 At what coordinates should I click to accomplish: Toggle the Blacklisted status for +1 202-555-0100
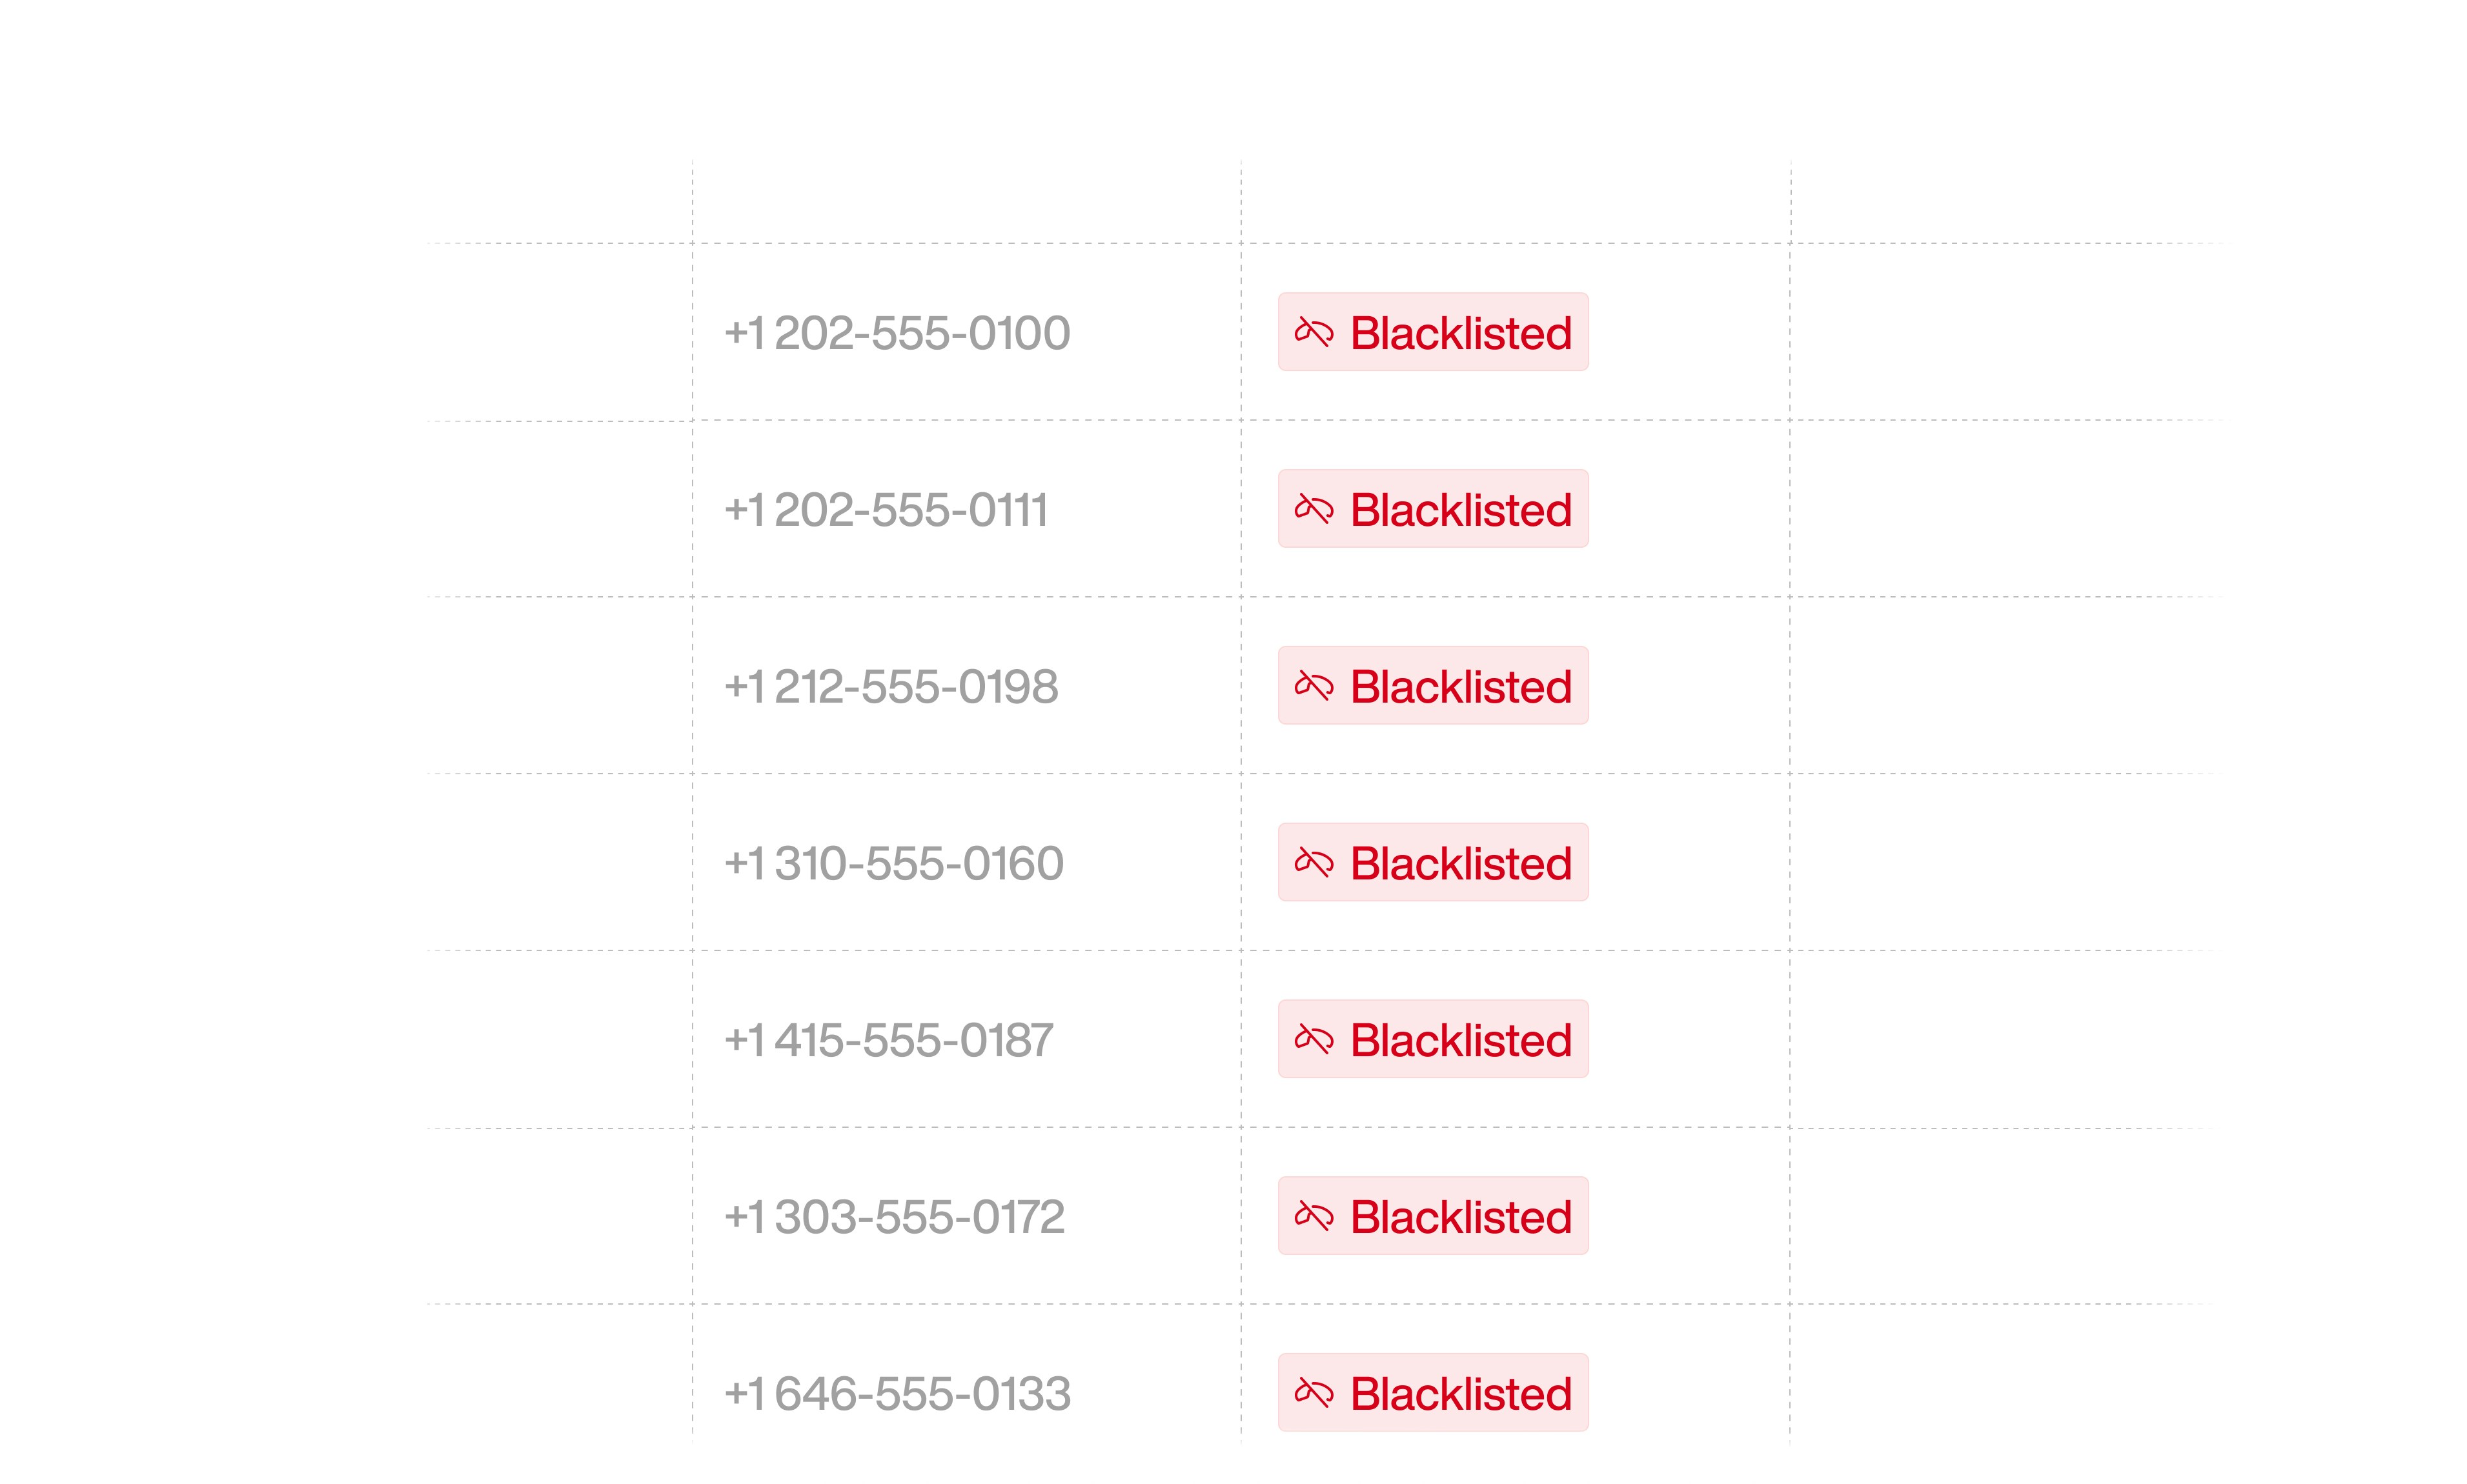click(x=1432, y=333)
